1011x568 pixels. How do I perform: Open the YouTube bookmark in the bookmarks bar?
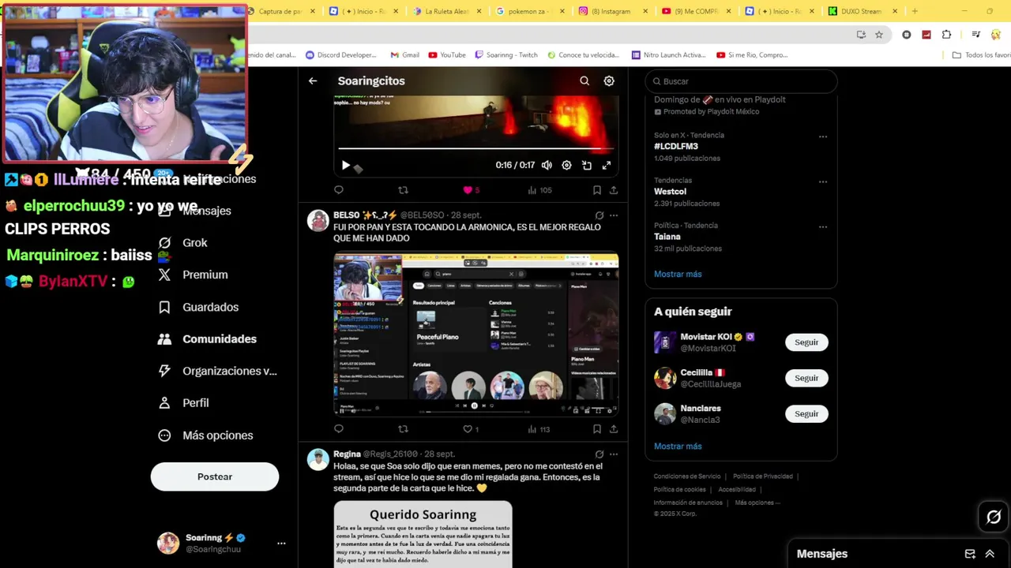pyautogui.click(x=447, y=55)
